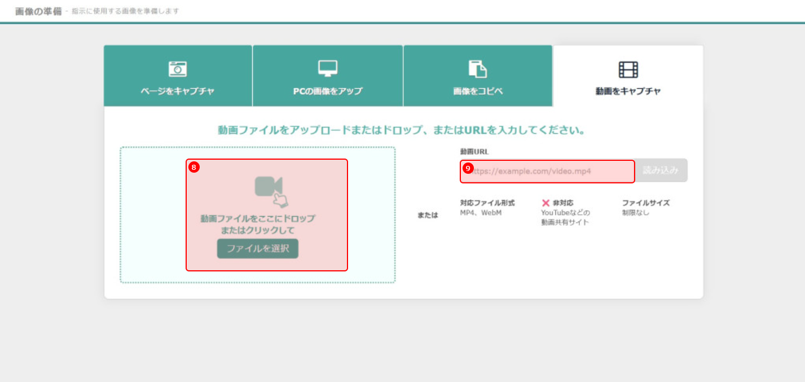
Task: Click the camera icon on ページをキャプチャ tab
Action: pos(178,69)
